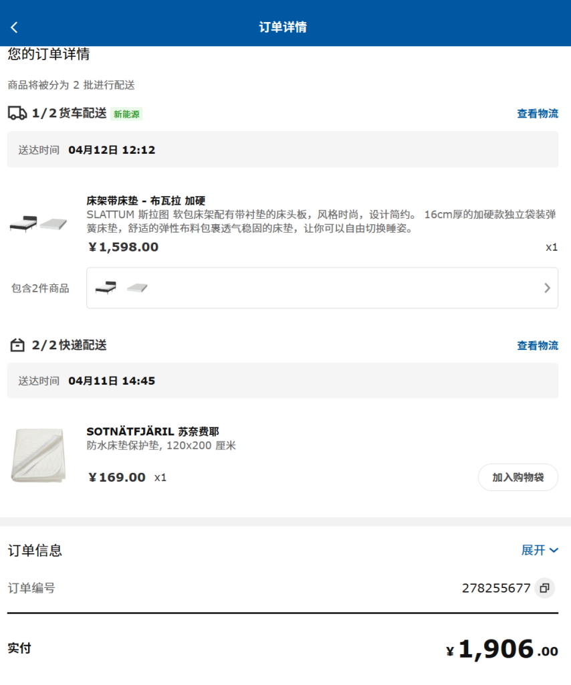Open the bed frame with mattress thumbnail
Viewport: 571px width, 685px height.
[39, 223]
